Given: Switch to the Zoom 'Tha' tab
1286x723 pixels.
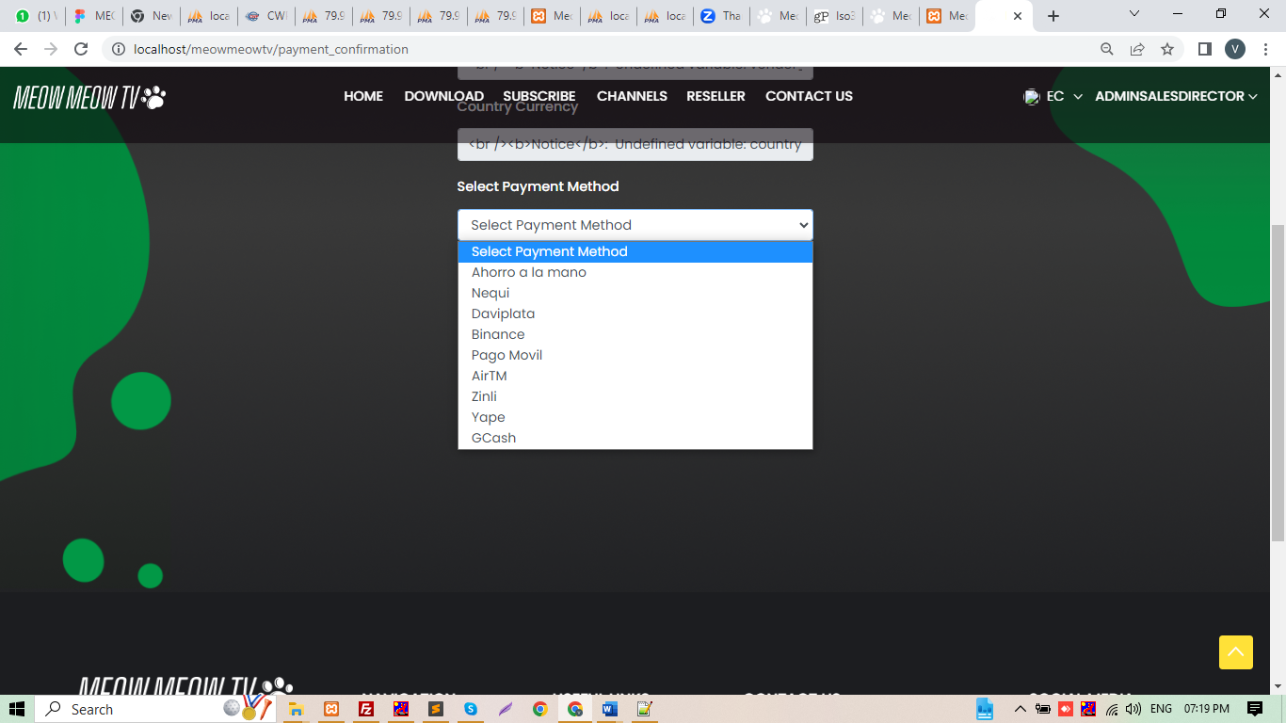Looking at the screenshot, I should point(721,16).
